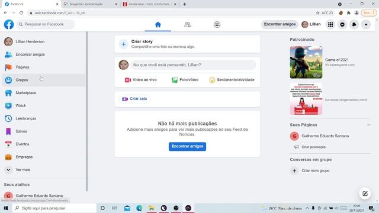The width and height of the screenshot is (379, 213).
Task: Choose Sentimento/atividade option
Action: [232, 80]
